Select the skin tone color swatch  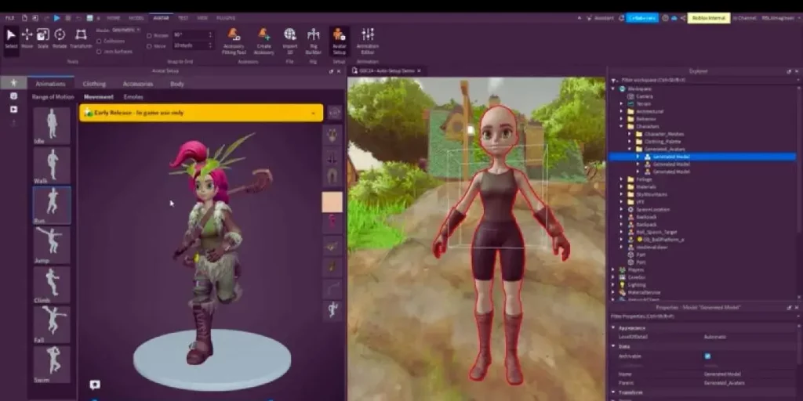point(332,201)
